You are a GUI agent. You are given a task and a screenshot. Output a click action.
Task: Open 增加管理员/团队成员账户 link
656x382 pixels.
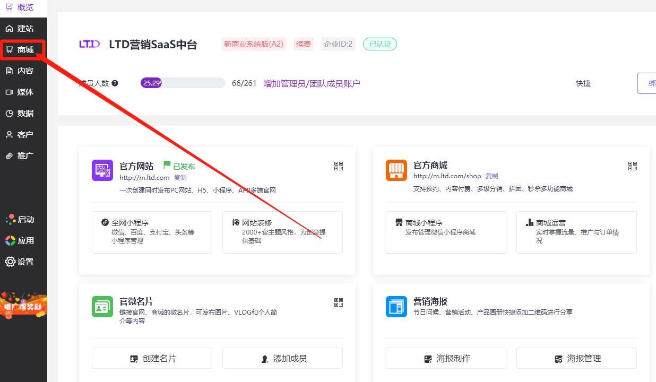coord(310,83)
